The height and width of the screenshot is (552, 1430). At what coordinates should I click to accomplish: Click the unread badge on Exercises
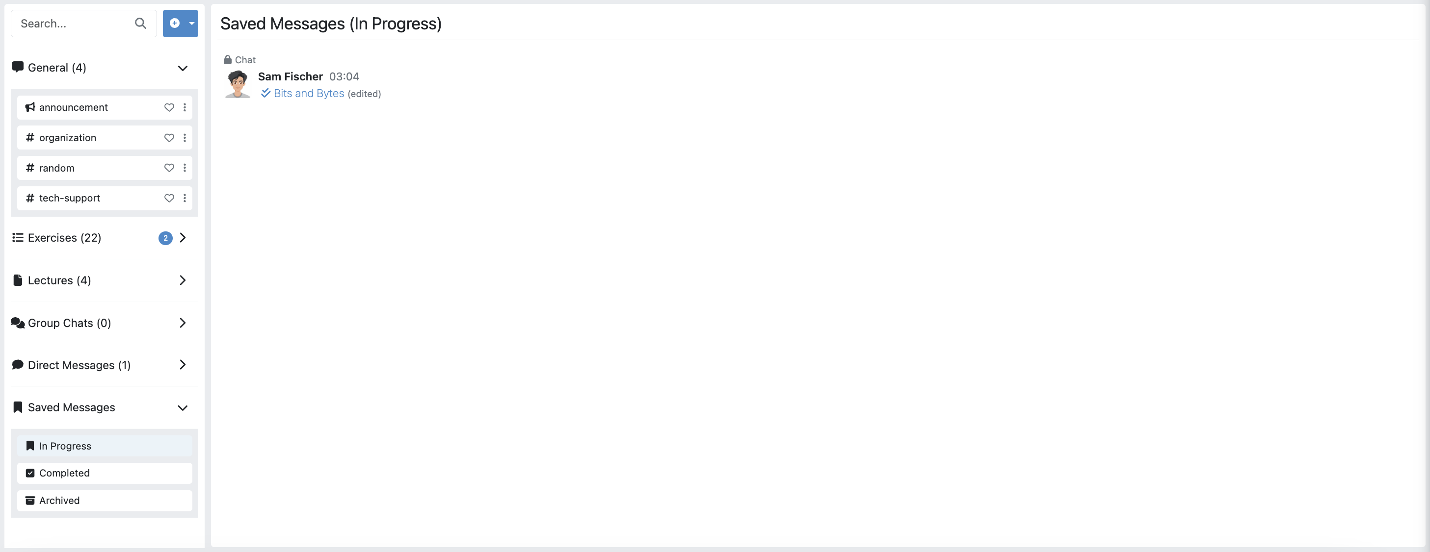165,238
